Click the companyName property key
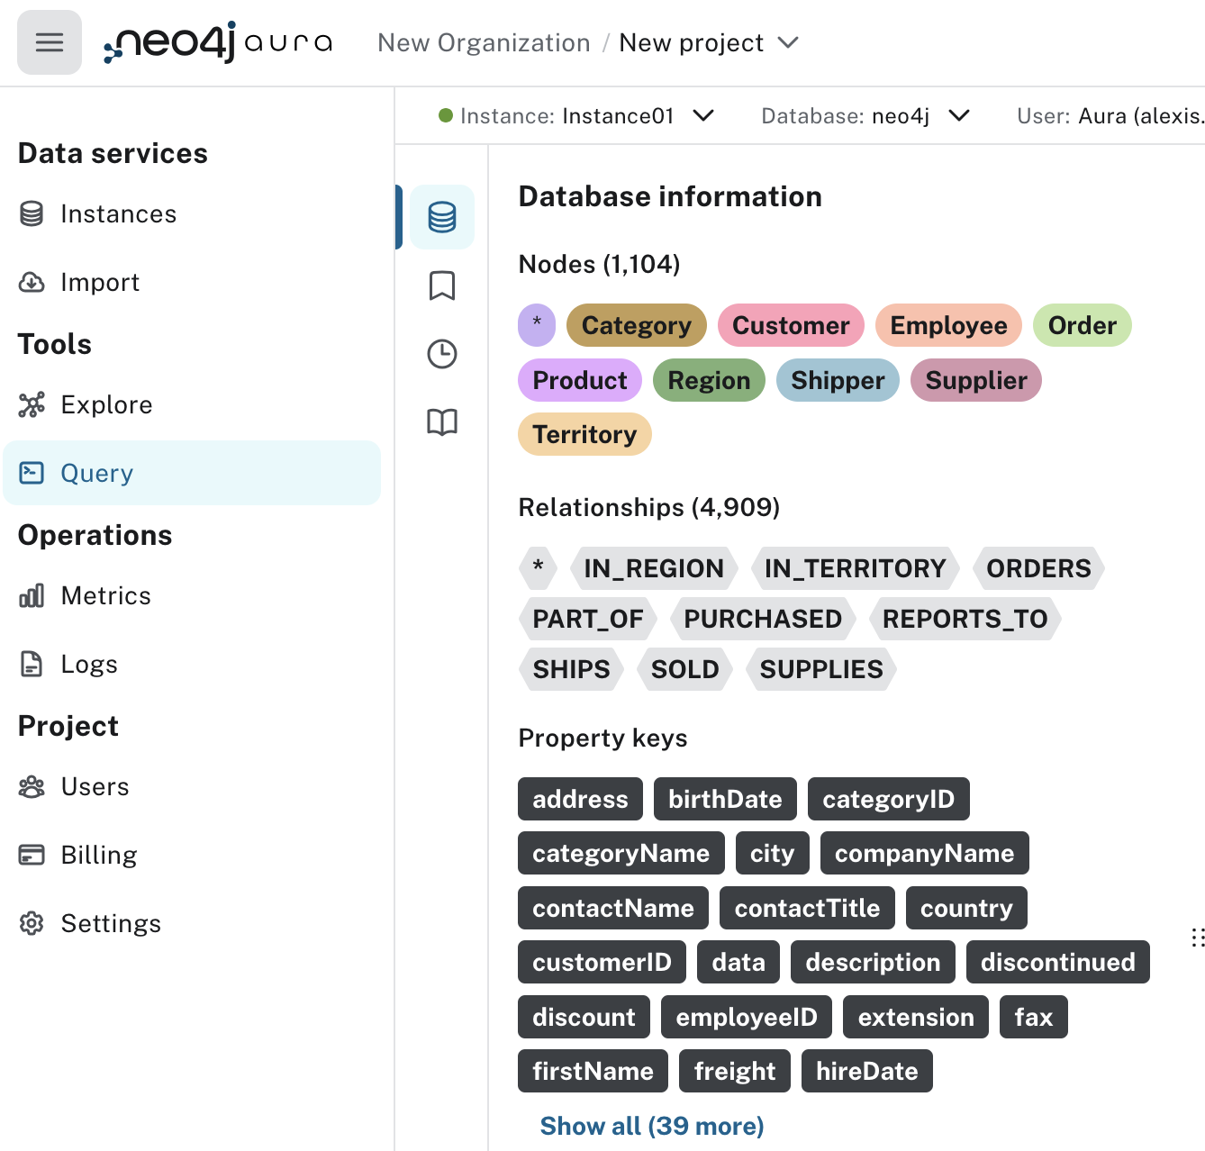 tap(924, 853)
